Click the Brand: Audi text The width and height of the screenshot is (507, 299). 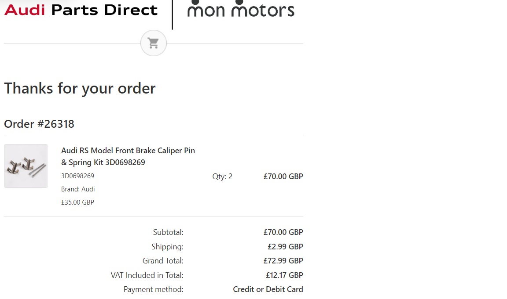tap(78, 189)
